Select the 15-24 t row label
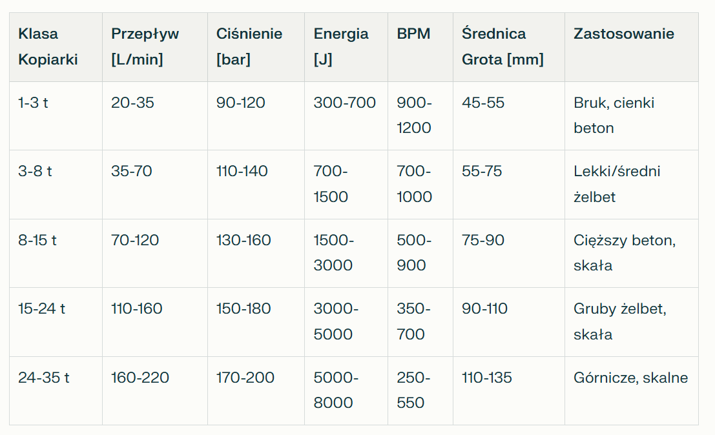 [x=42, y=309]
